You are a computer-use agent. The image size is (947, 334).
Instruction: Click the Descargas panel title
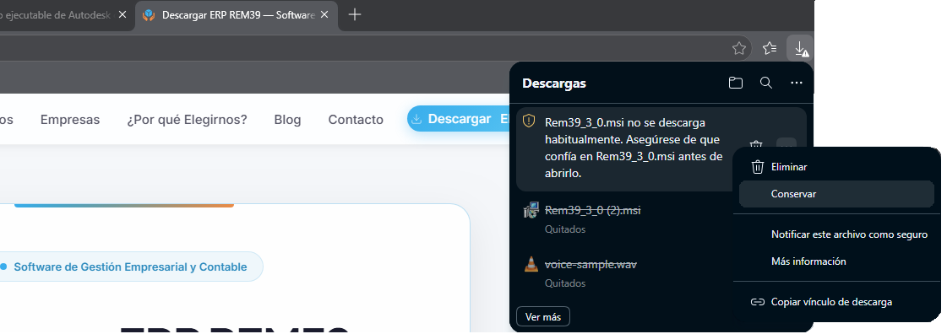coord(554,83)
